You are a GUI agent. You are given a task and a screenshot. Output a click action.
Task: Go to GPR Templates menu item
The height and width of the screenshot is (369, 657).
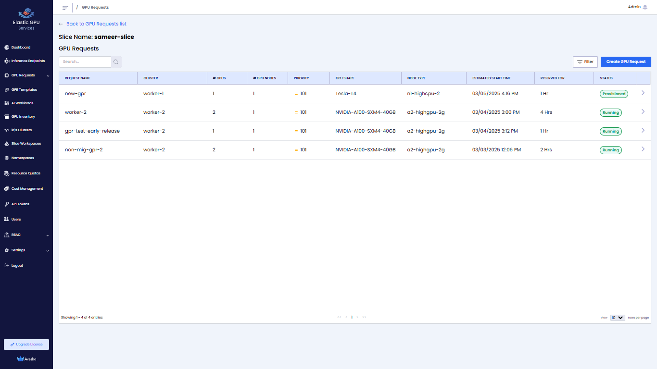(x=24, y=90)
